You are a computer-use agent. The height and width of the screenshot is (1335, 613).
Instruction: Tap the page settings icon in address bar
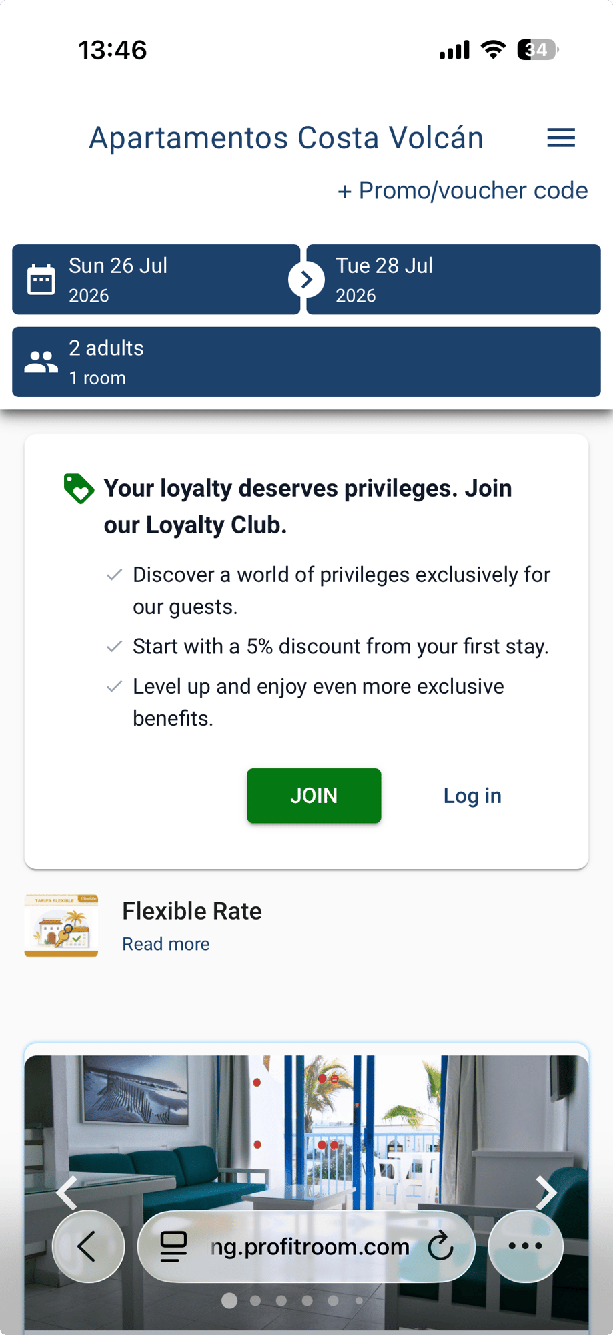pos(174,1246)
